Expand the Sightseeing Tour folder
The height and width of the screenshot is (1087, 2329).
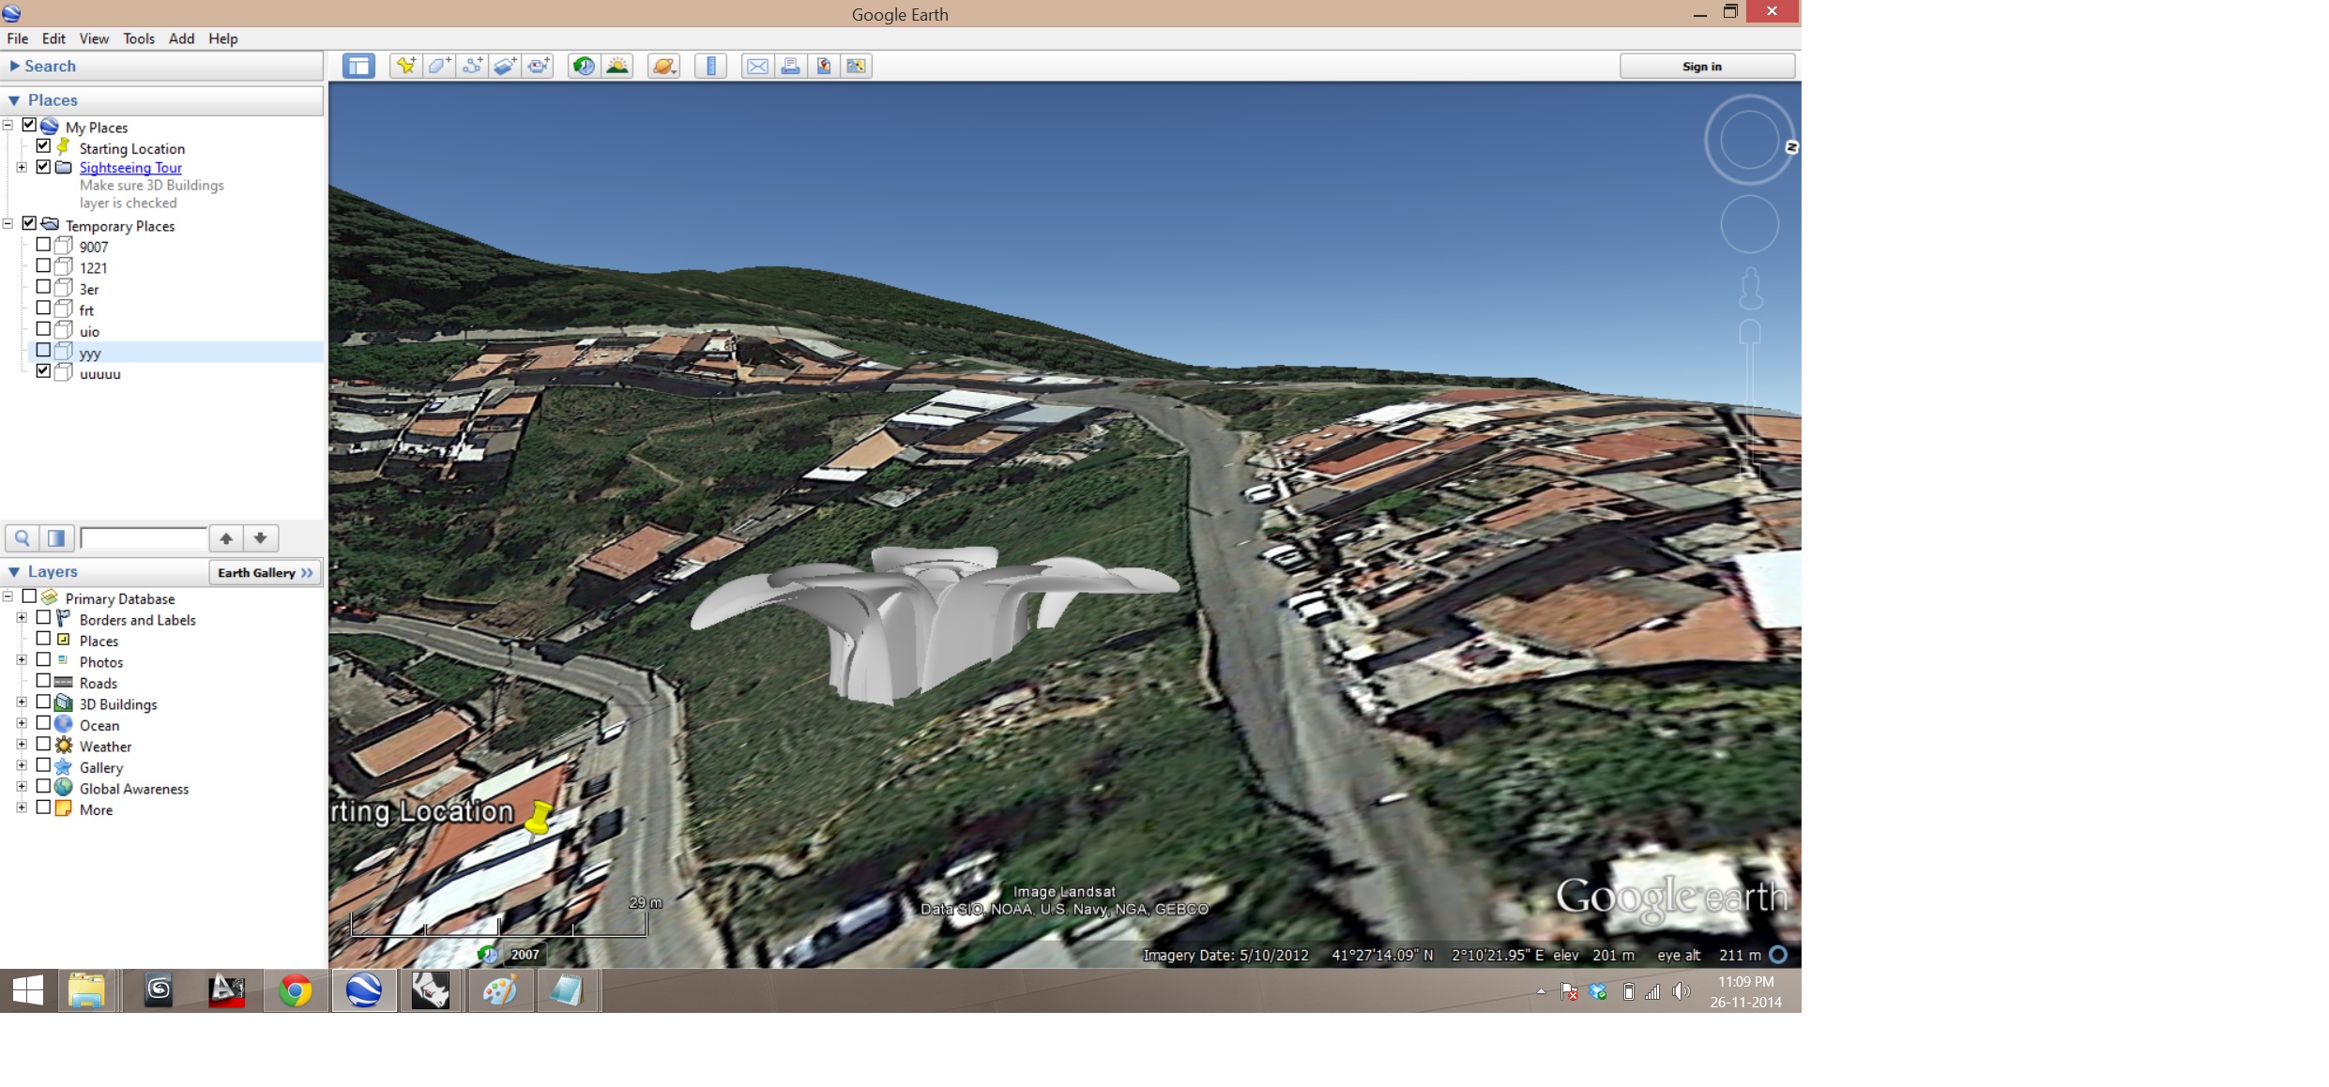pos(22,167)
